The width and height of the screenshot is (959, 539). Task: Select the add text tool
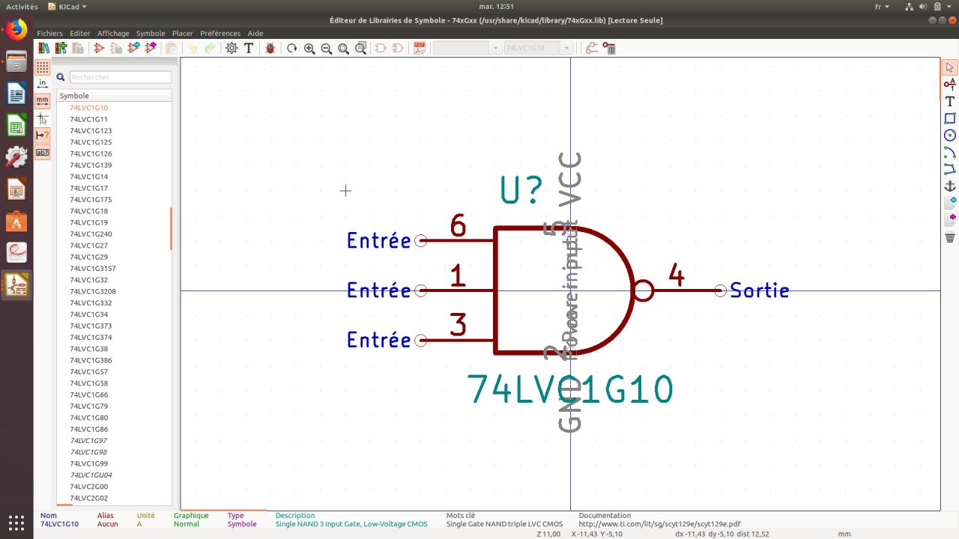[x=950, y=101]
